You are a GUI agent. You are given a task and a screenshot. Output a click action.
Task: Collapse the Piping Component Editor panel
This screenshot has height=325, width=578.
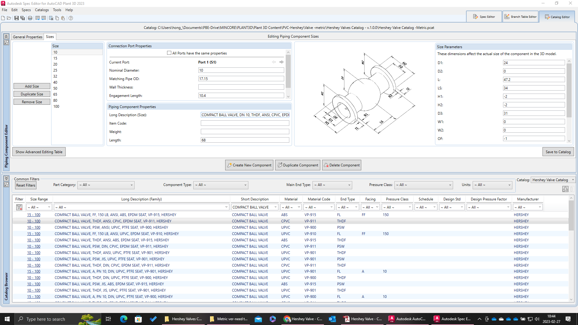coord(6,36)
